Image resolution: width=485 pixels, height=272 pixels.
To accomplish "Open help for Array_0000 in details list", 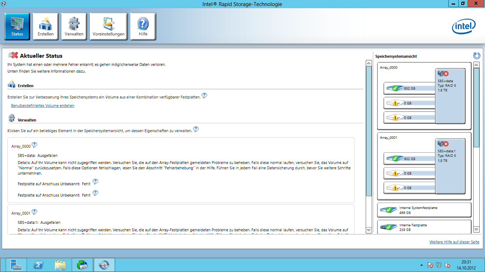I will click(x=34, y=144).
